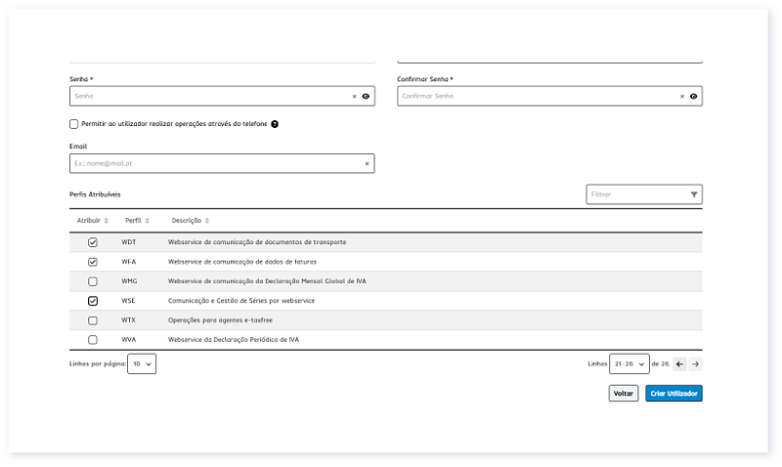Clear the Senha password field

(x=355, y=97)
